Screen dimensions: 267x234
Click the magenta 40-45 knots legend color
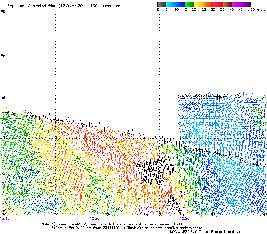(x=237, y=4)
